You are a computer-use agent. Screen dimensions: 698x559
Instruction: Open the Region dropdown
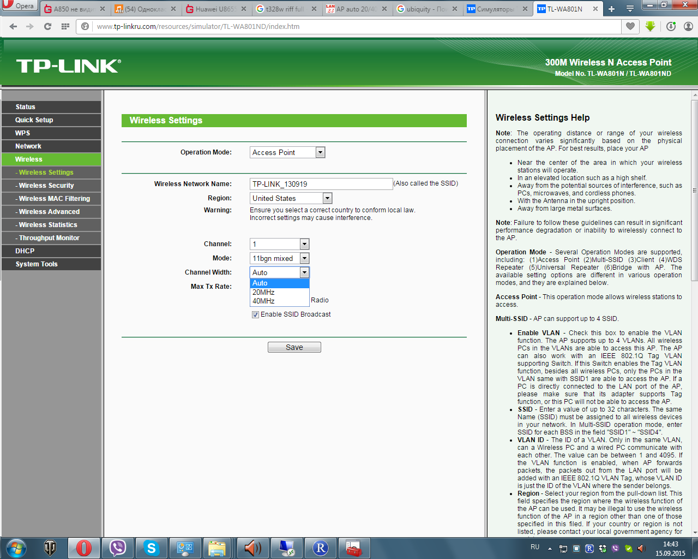(291, 198)
